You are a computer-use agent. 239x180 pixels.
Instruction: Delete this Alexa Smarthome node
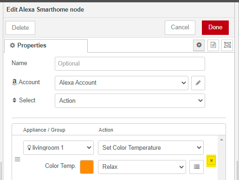pos(20,28)
